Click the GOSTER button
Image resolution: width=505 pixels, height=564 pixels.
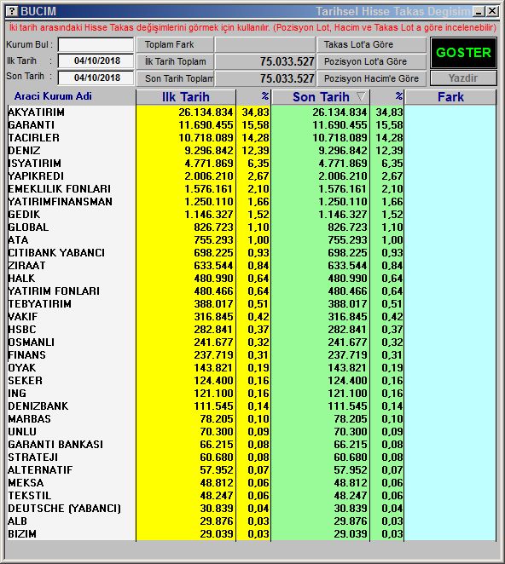[x=463, y=53]
